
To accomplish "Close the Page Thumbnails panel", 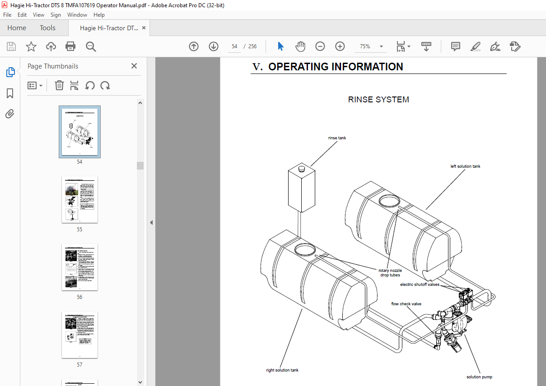I will pyautogui.click(x=134, y=66).
